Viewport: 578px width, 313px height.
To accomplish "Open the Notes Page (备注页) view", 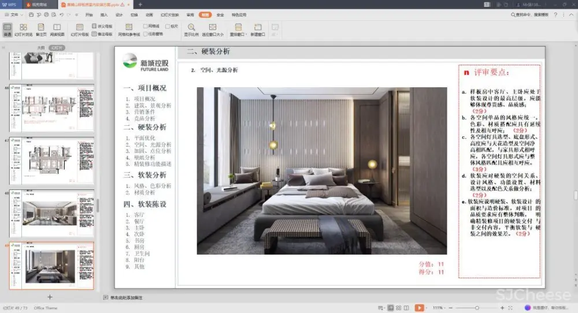I will 41,29.
